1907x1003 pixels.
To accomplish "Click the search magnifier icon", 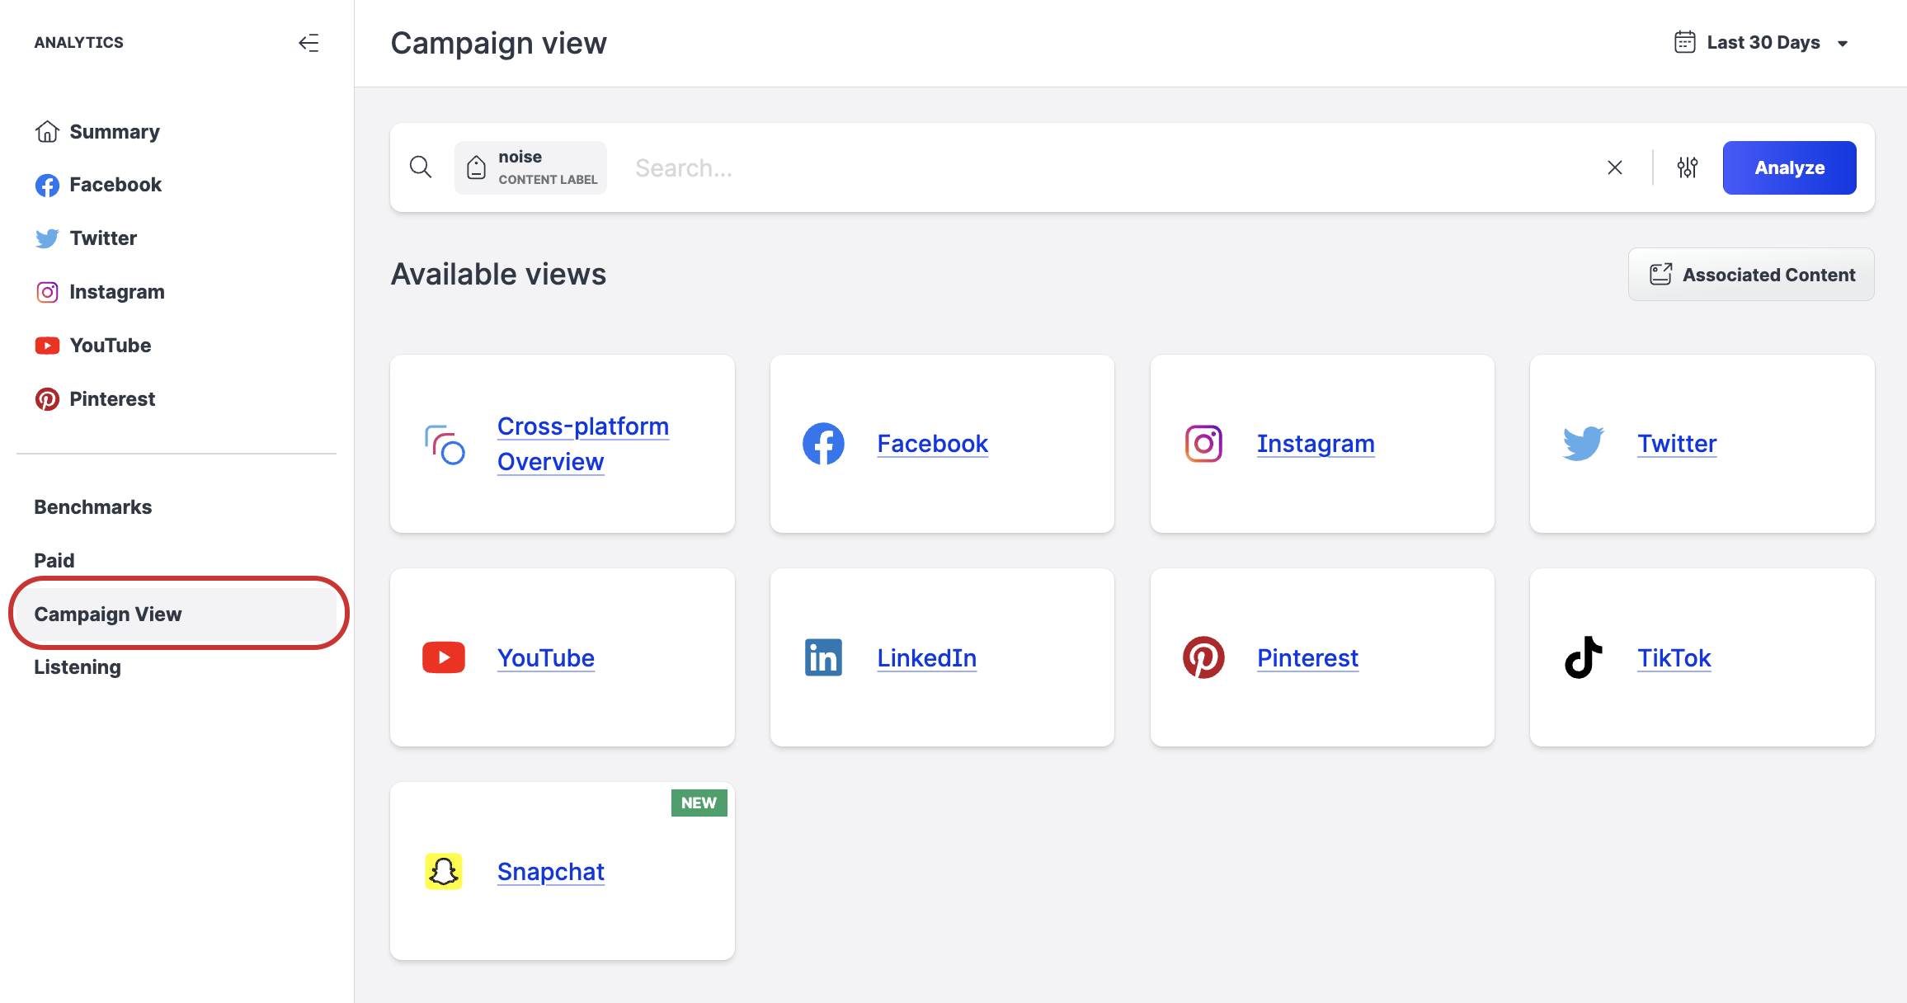I will tap(421, 167).
